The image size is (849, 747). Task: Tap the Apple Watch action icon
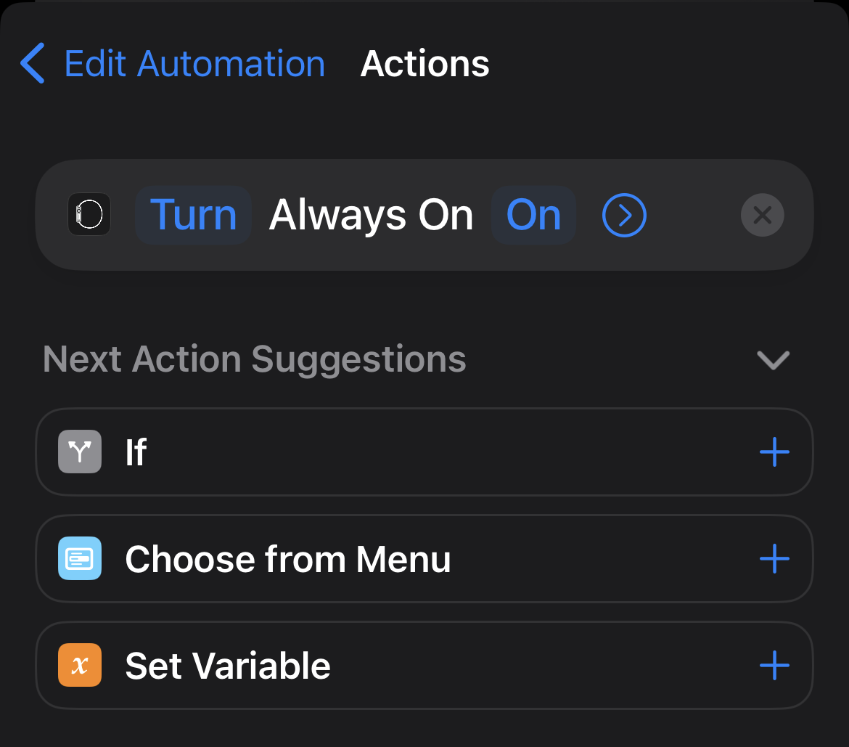(89, 214)
